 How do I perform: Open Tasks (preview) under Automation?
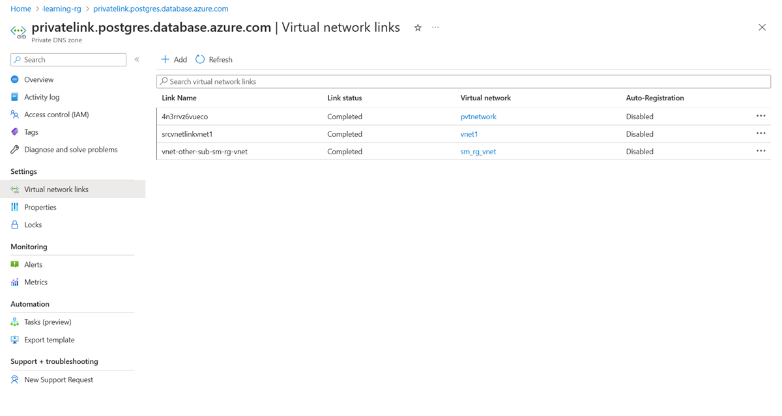pyautogui.click(x=48, y=322)
